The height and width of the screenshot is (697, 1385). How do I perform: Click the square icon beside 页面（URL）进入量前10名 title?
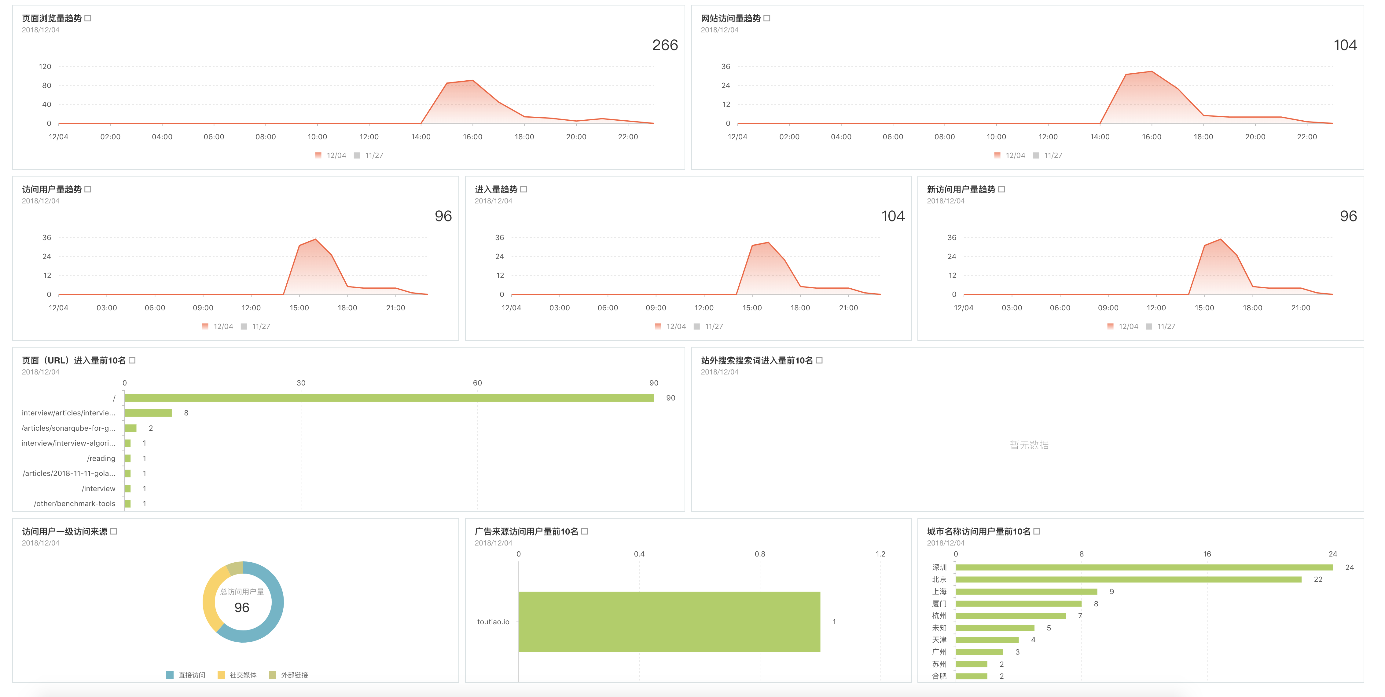click(x=132, y=360)
